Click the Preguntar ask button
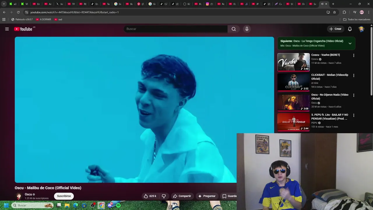The width and height of the screenshot is (373, 210). pos(207,196)
